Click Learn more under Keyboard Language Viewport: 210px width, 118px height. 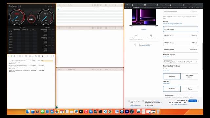tap(166, 57)
